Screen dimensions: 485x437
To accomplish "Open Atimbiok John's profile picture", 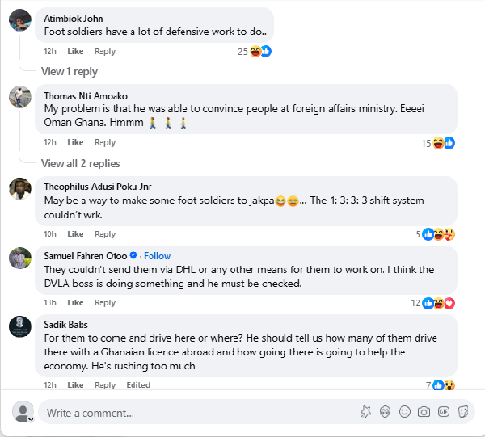I will [20, 20].
